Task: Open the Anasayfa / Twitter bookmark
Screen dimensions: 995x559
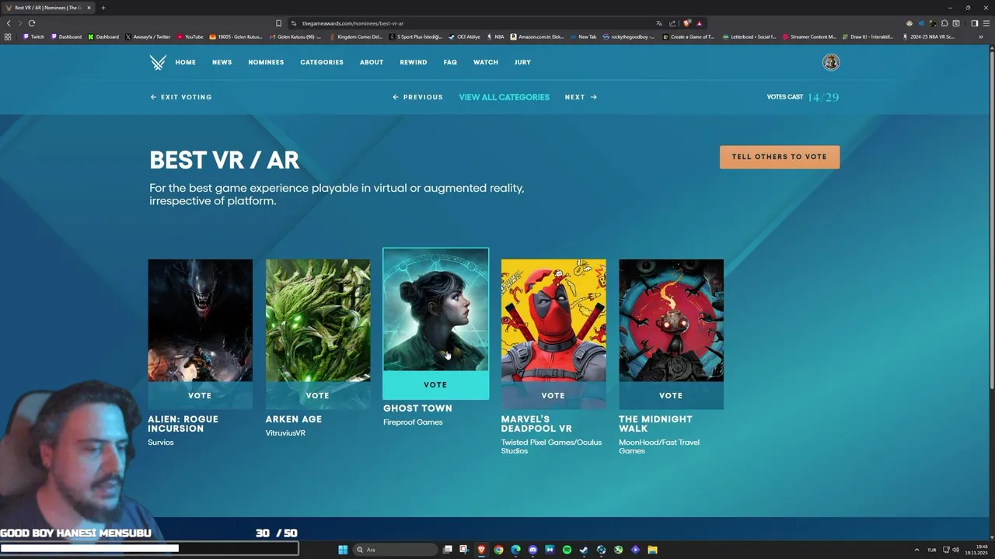Action: tap(148, 36)
